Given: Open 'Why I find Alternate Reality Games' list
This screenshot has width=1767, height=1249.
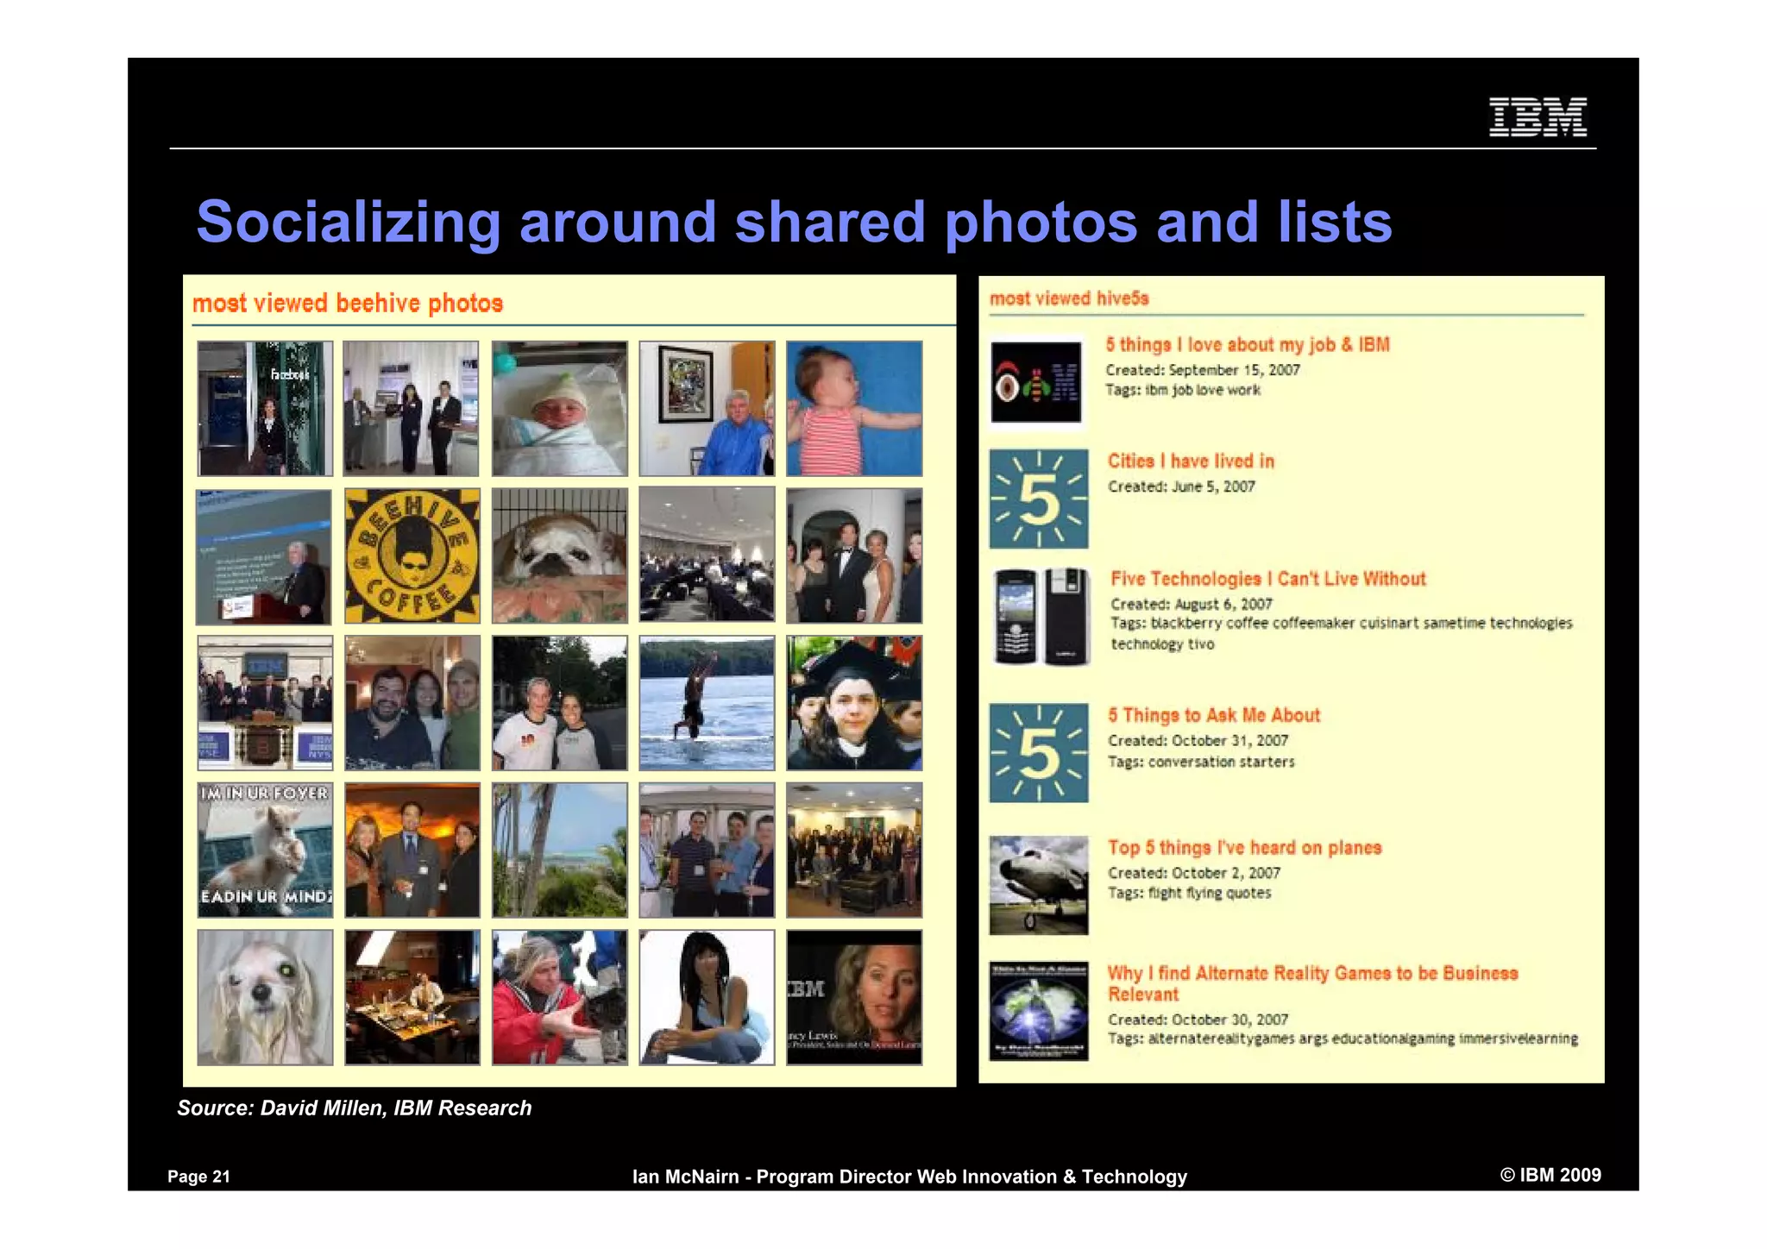Looking at the screenshot, I should click(x=1312, y=984).
